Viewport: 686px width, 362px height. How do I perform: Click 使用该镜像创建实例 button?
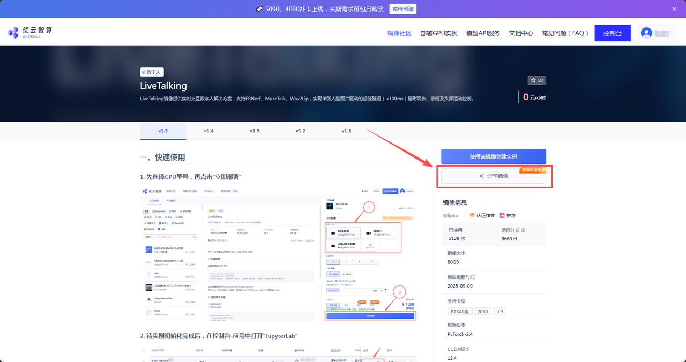click(x=493, y=156)
